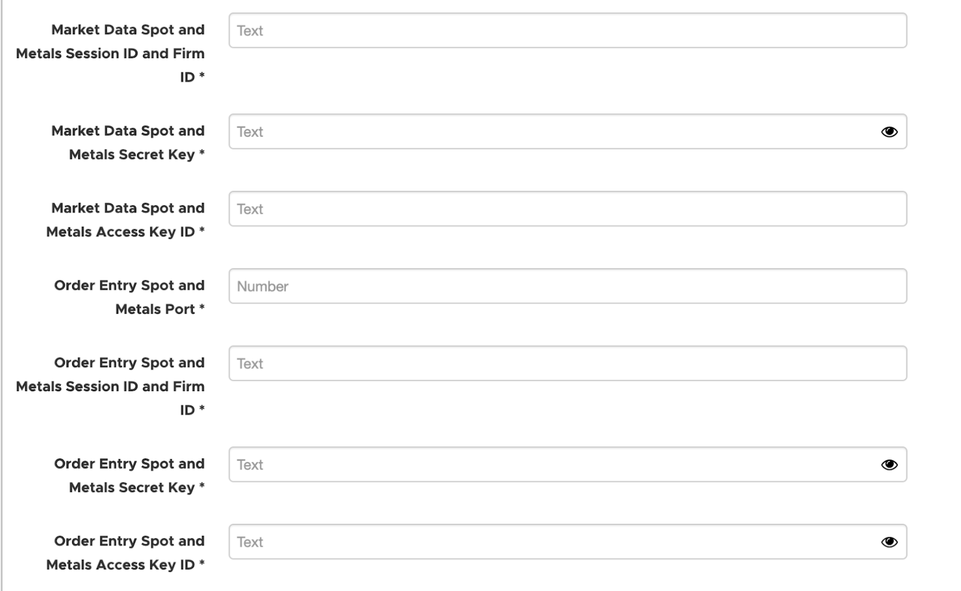This screenshot has height=591, width=961.
Task: Reveal the Market Data Secret Key value
Action: click(x=889, y=132)
